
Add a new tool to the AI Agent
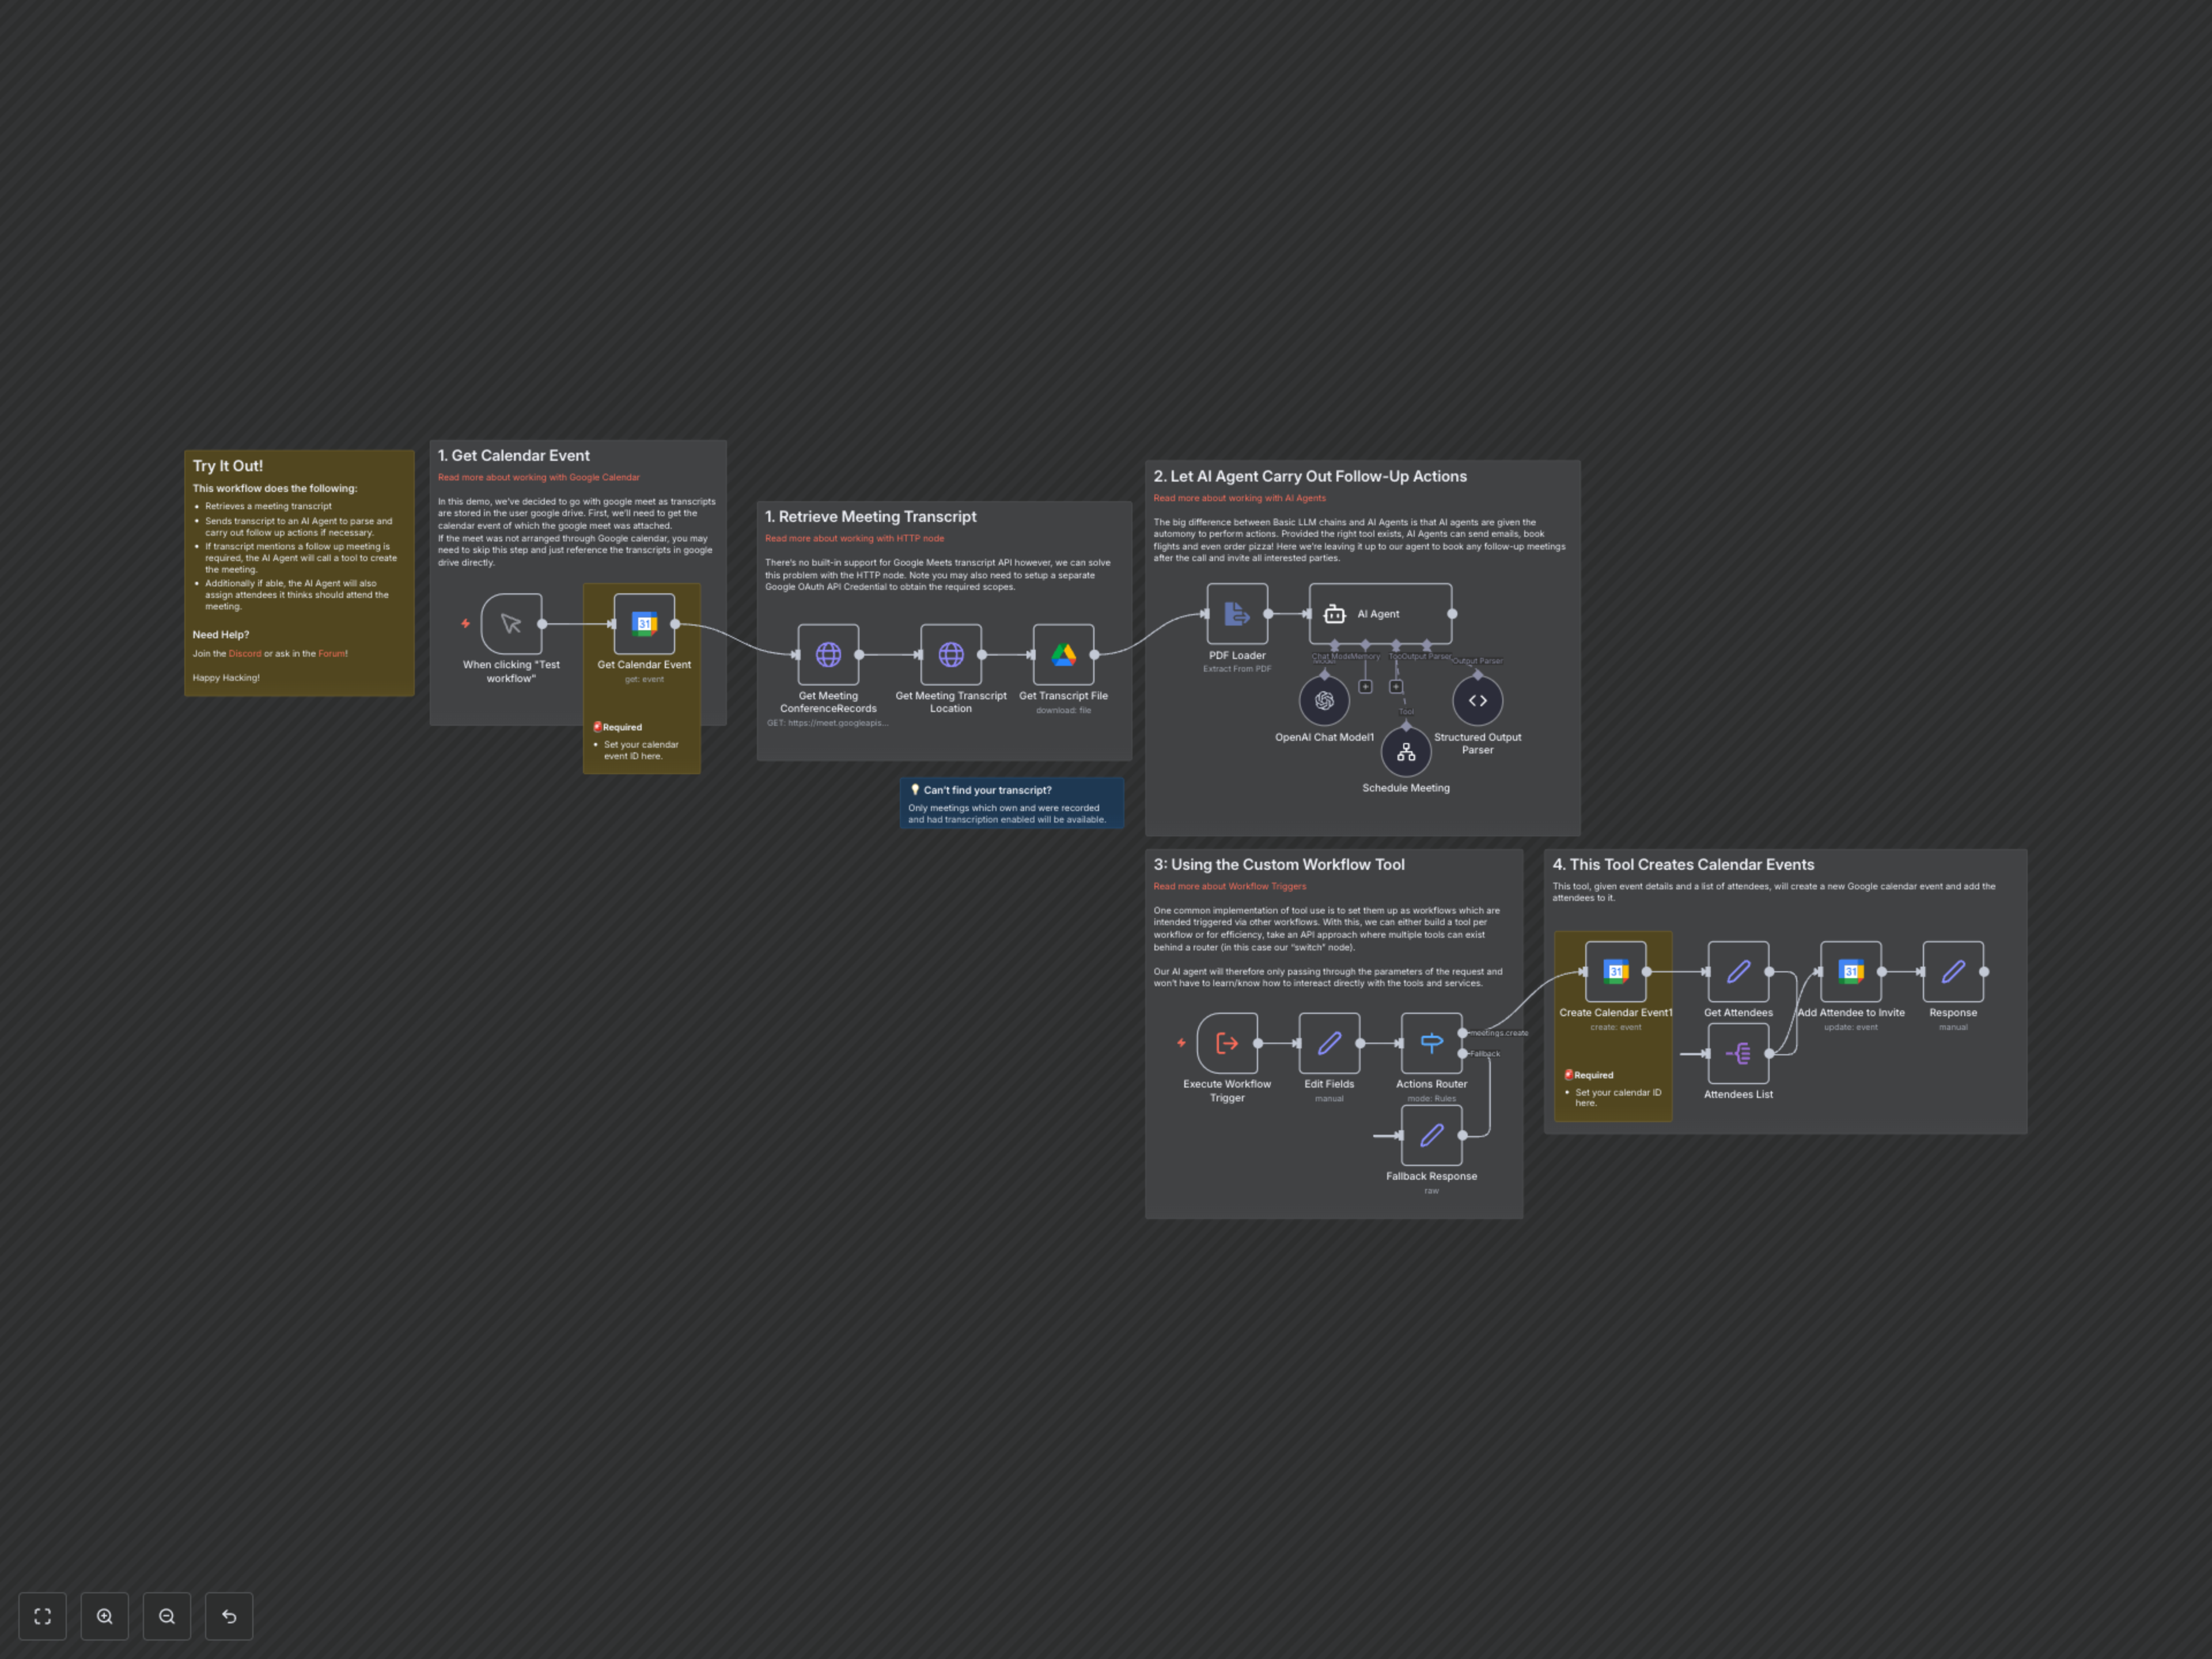tap(1397, 687)
